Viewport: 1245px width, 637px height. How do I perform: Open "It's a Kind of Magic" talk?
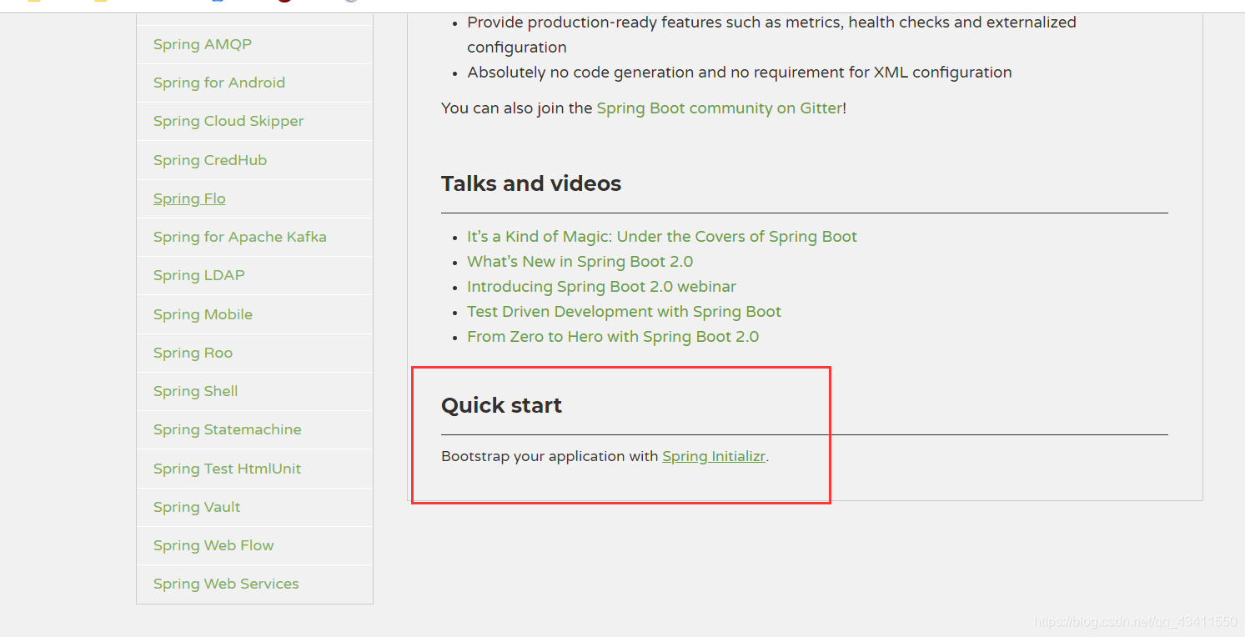pyautogui.click(x=662, y=237)
